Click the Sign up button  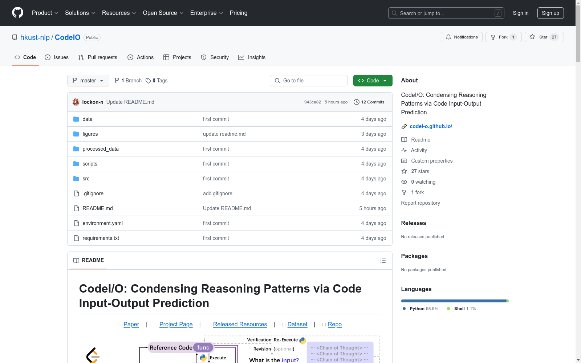[x=550, y=13]
